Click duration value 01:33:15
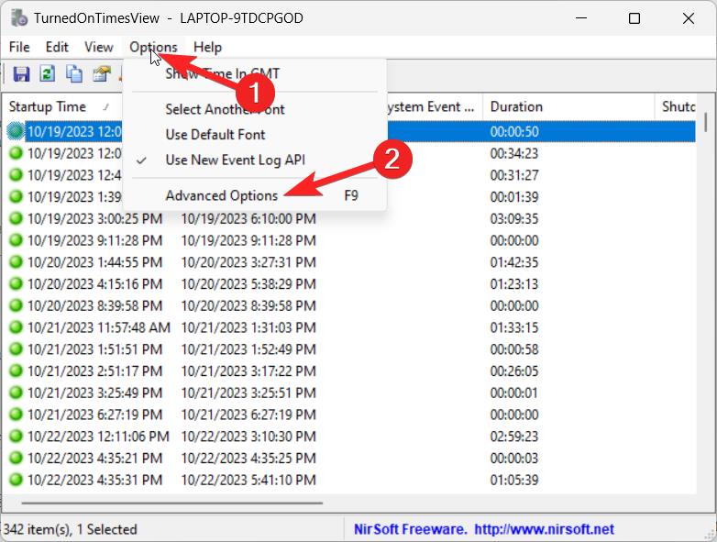Viewport: 717px width, 542px height. pos(514,327)
